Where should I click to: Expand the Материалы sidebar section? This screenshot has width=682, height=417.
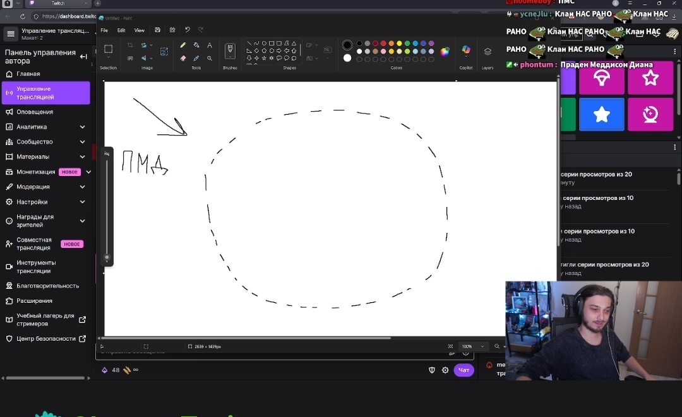coord(83,157)
